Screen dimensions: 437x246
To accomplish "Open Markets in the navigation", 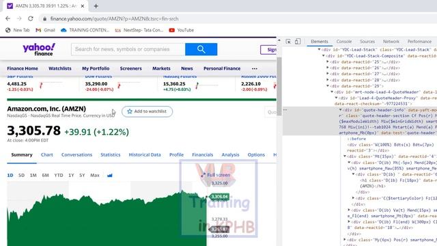I will point(161,68).
